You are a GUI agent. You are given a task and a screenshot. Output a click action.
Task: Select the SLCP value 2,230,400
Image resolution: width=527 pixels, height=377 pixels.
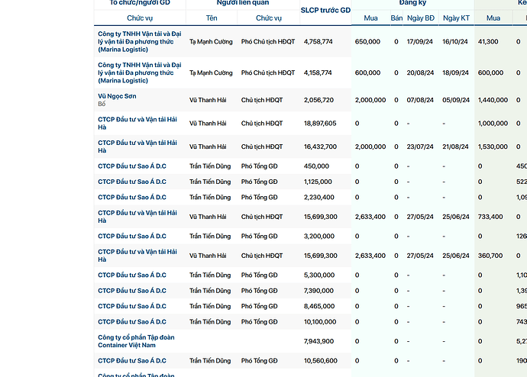[319, 198]
